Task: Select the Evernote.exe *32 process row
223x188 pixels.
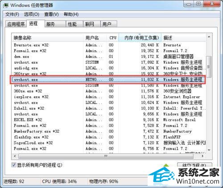Action: pyautogui.click(x=109, y=45)
